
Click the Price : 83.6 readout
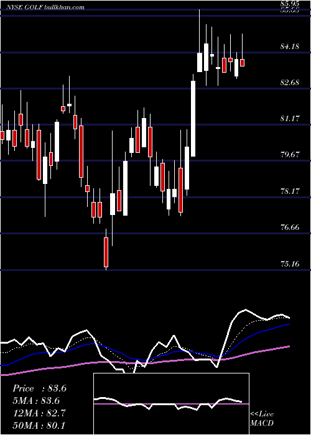tap(39, 388)
